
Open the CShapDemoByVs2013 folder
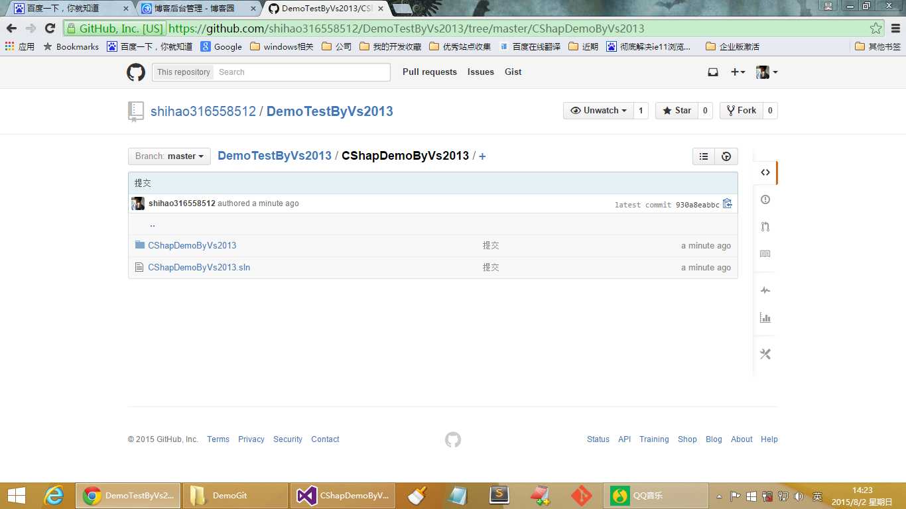click(192, 245)
